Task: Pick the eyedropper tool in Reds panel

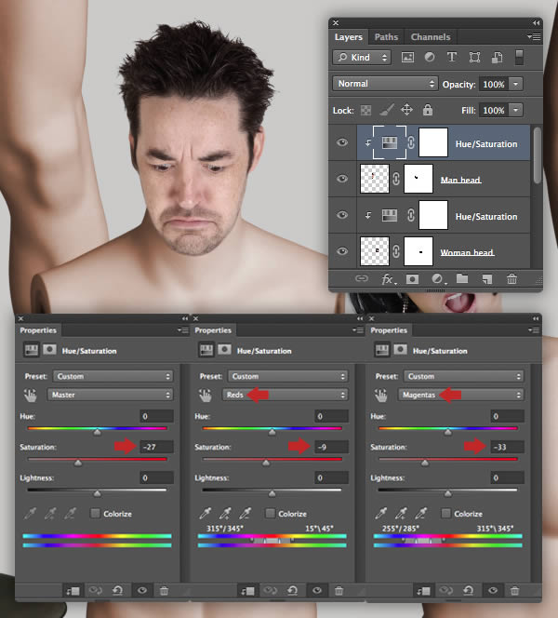Action: click(x=206, y=513)
